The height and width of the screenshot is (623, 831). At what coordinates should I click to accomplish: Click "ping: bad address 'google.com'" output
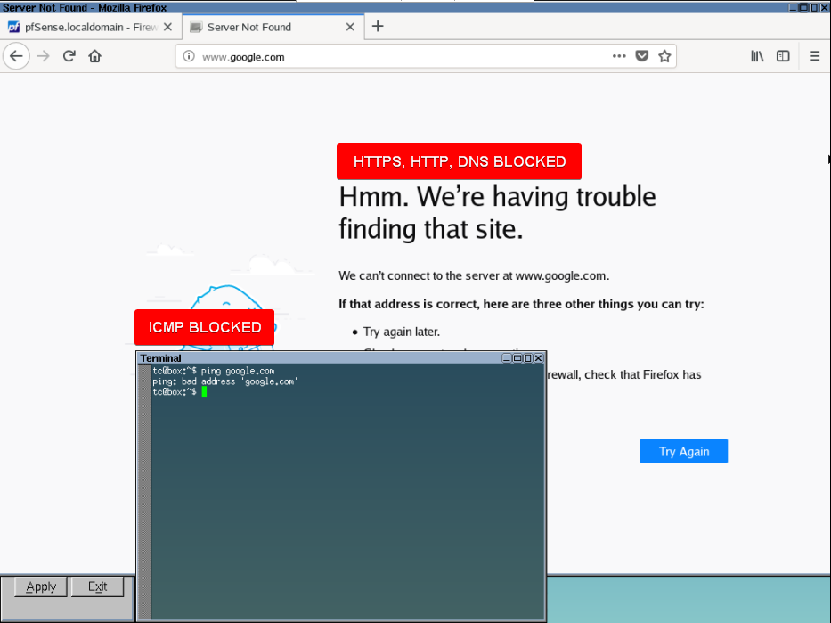(225, 381)
